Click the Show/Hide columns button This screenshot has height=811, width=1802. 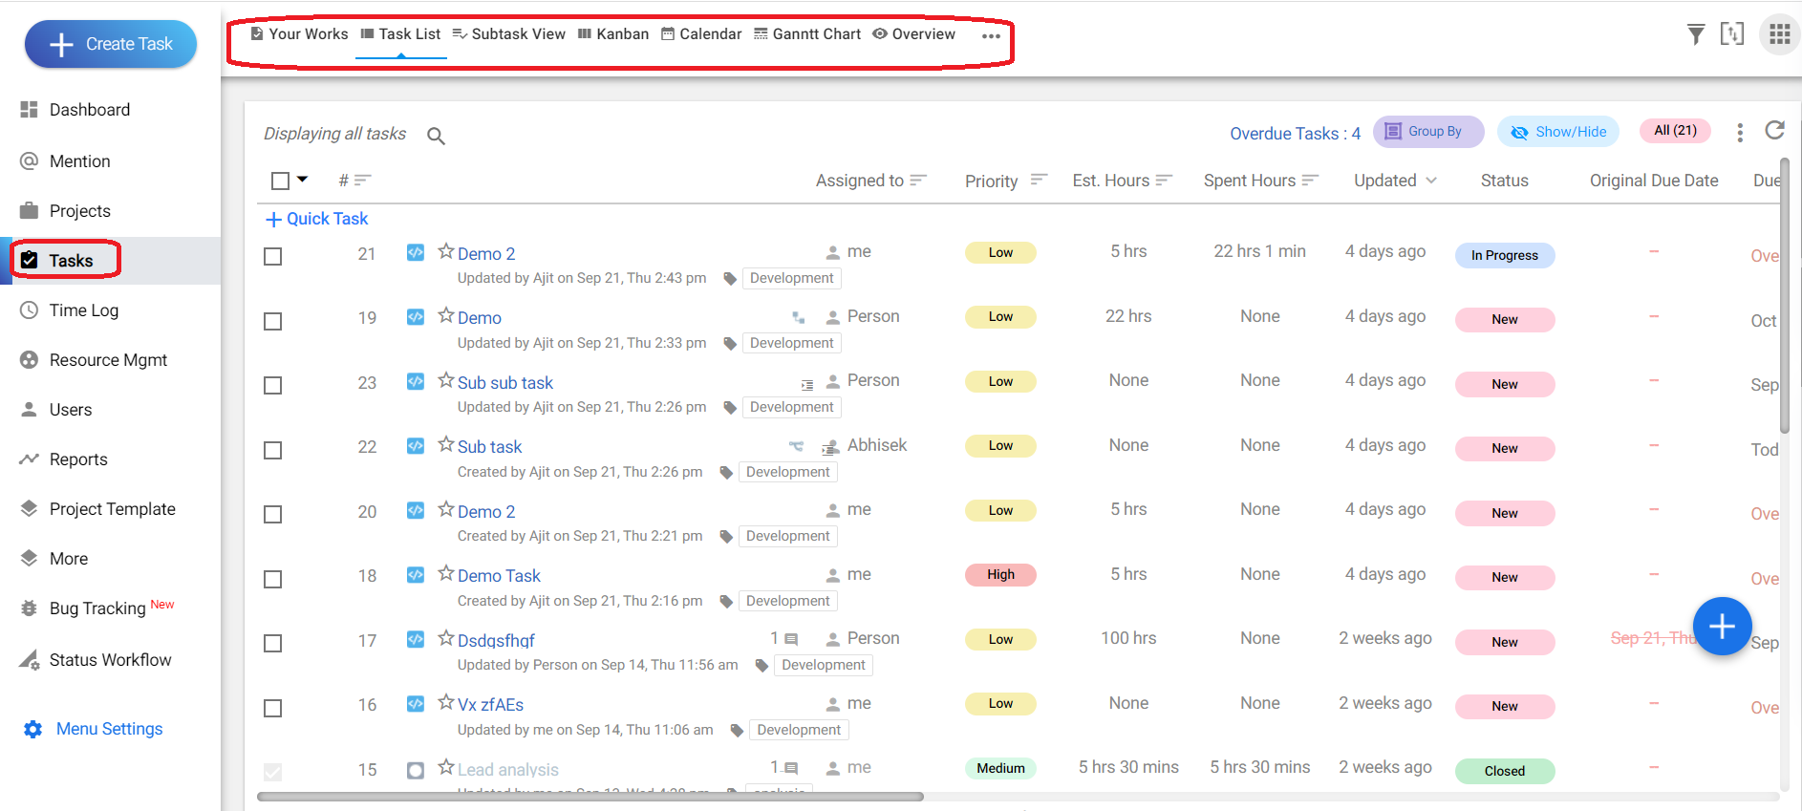coord(1558,132)
